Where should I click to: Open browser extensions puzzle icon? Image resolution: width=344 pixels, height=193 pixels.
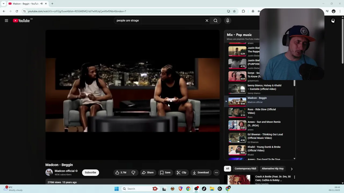click(x=243, y=11)
